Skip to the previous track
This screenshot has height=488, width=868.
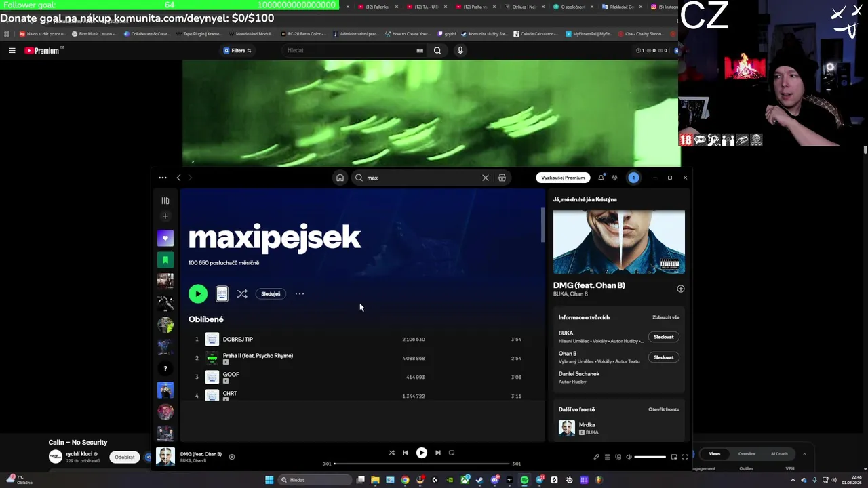click(x=406, y=453)
